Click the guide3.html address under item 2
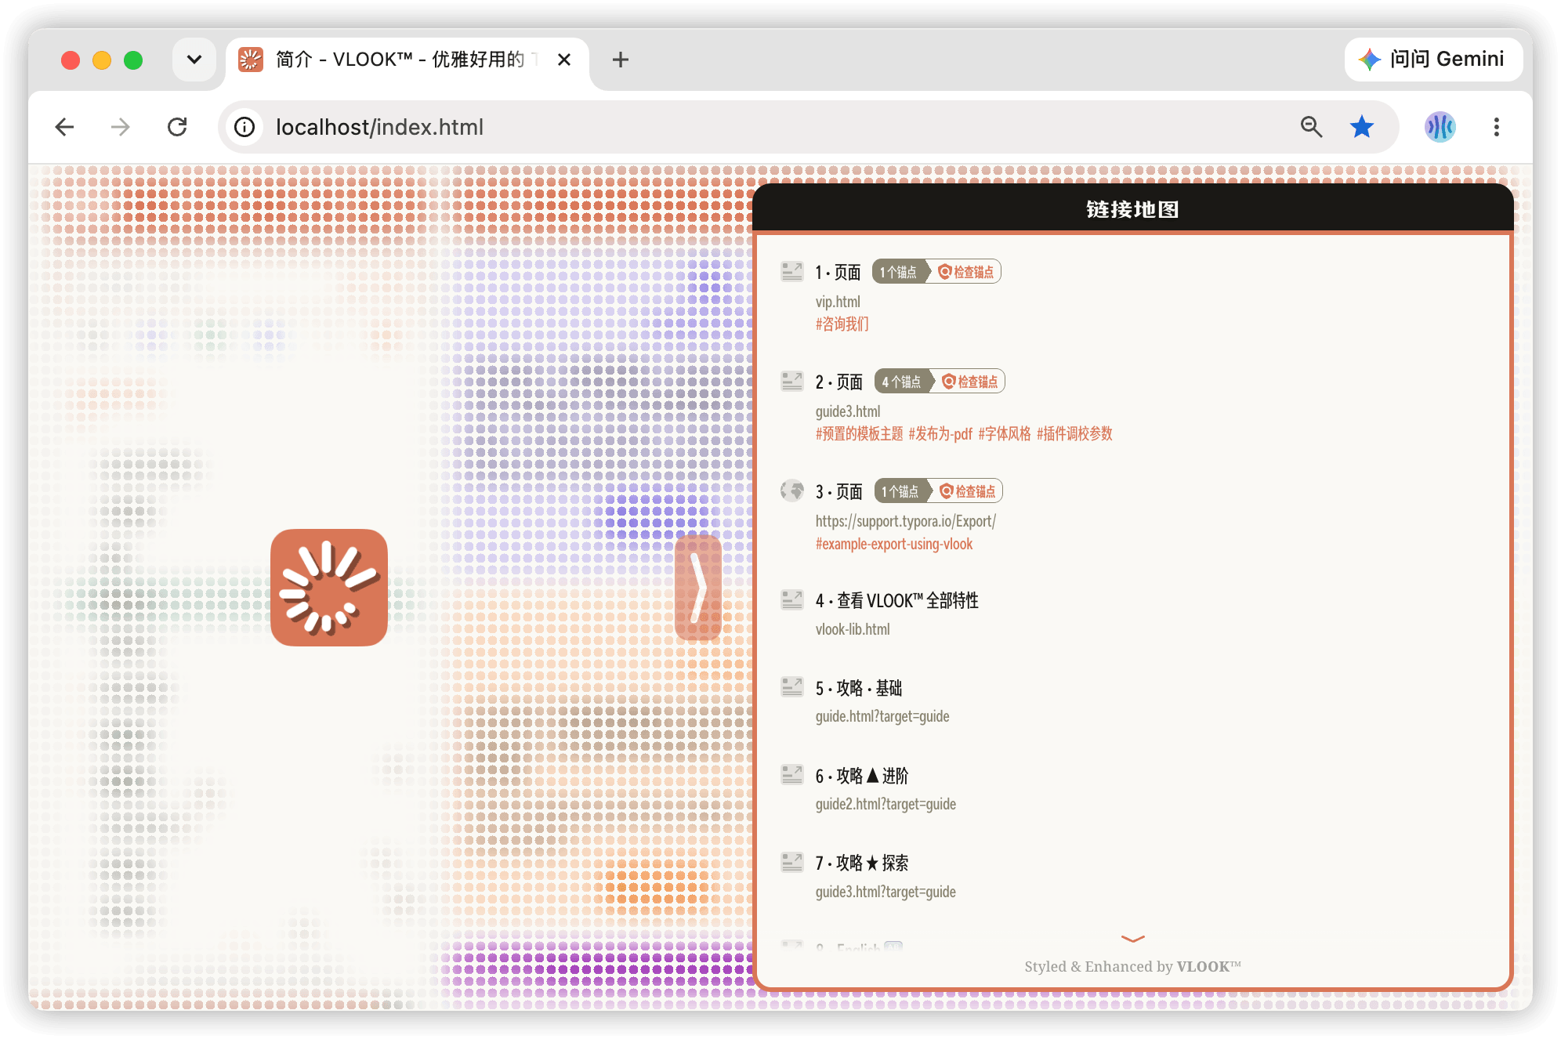Screen dimensions: 1561x1039 point(848,411)
